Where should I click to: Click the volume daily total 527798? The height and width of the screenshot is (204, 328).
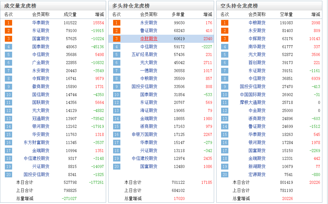pos(70,182)
